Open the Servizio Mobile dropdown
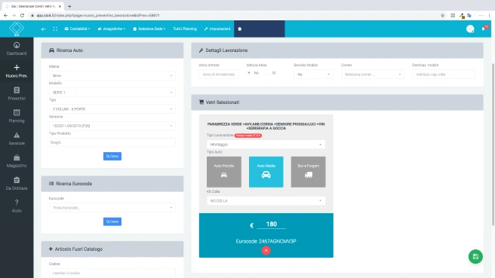Viewport: 495px width, 278px height. tap(313, 75)
